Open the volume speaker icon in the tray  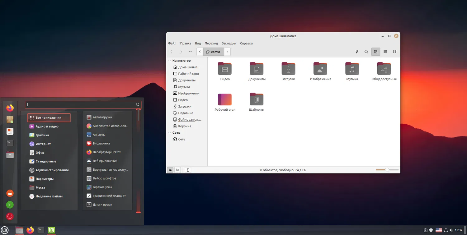pyautogui.click(x=451, y=230)
